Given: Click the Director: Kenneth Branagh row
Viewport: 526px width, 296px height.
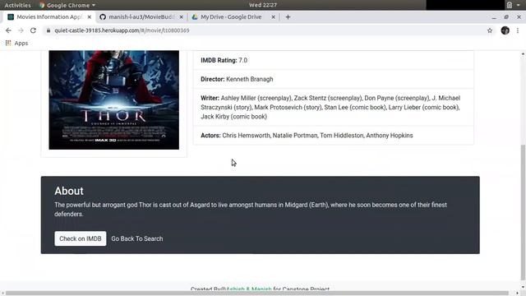Looking at the screenshot, I should (334, 79).
